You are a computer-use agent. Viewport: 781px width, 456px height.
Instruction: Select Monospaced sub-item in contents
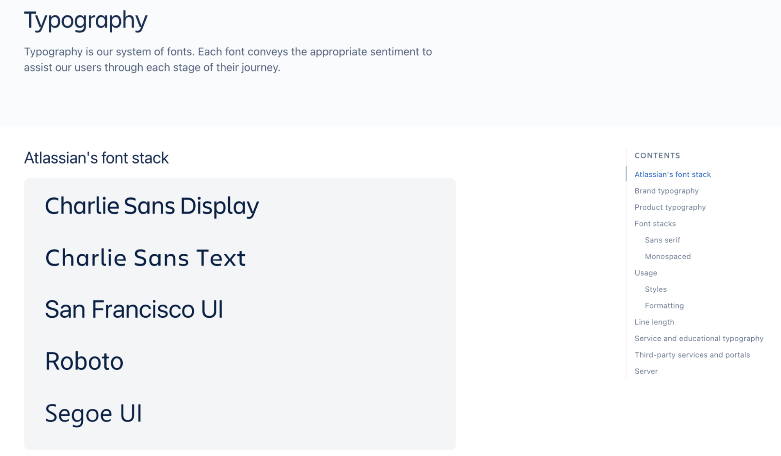667,256
